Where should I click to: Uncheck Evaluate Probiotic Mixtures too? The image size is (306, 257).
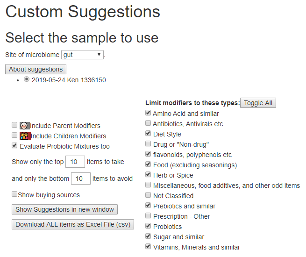coord(15,146)
